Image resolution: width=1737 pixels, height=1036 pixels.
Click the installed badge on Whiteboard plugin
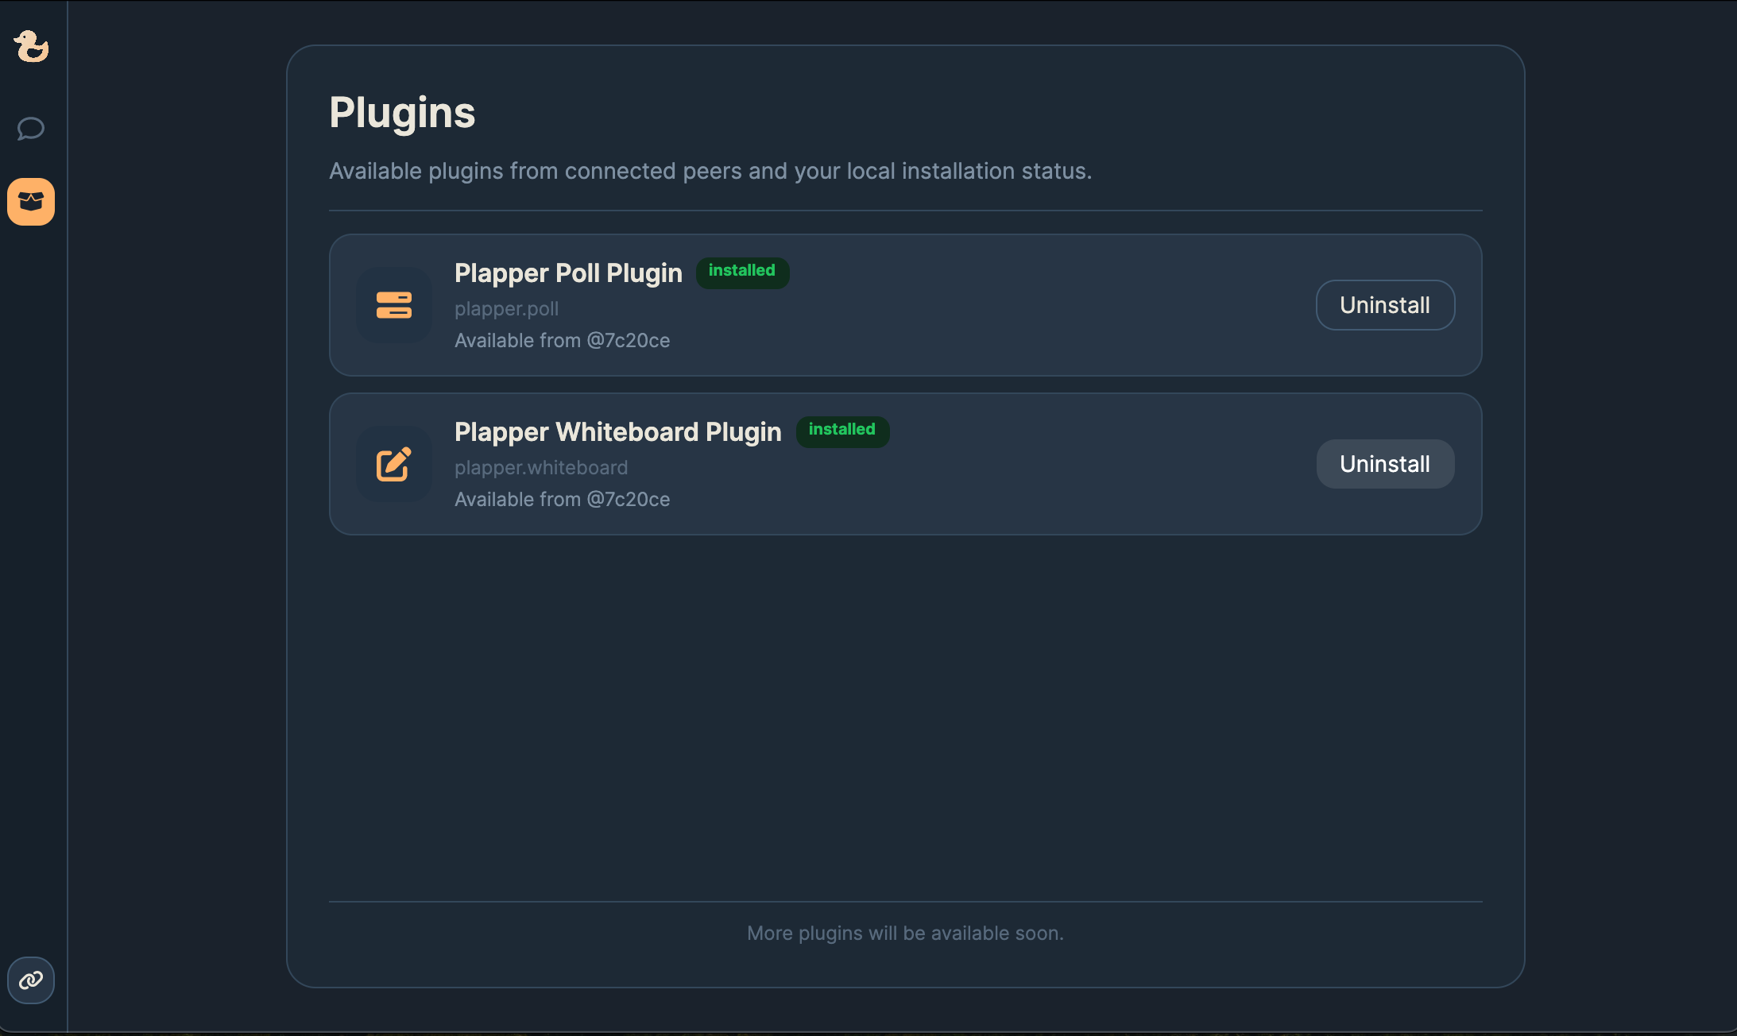842,431
